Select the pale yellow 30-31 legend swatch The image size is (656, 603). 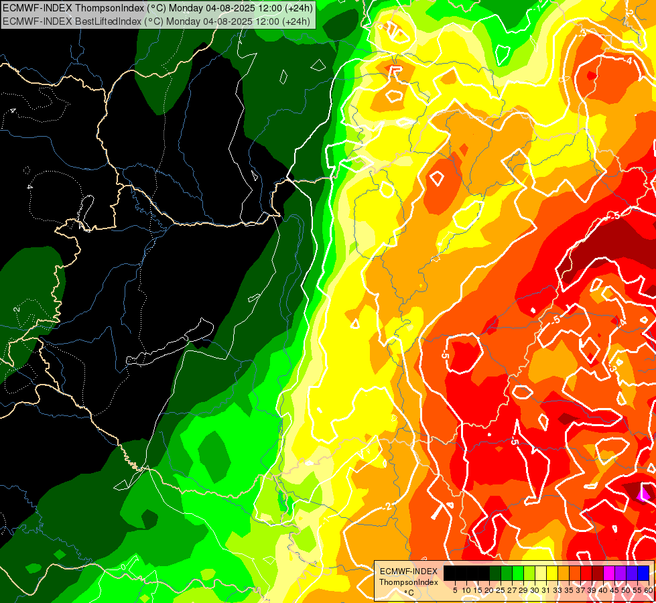pos(541,574)
